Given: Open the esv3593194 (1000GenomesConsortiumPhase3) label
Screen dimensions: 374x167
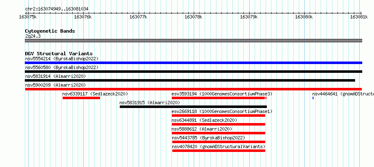Looking at the screenshot, I should click(222, 94).
